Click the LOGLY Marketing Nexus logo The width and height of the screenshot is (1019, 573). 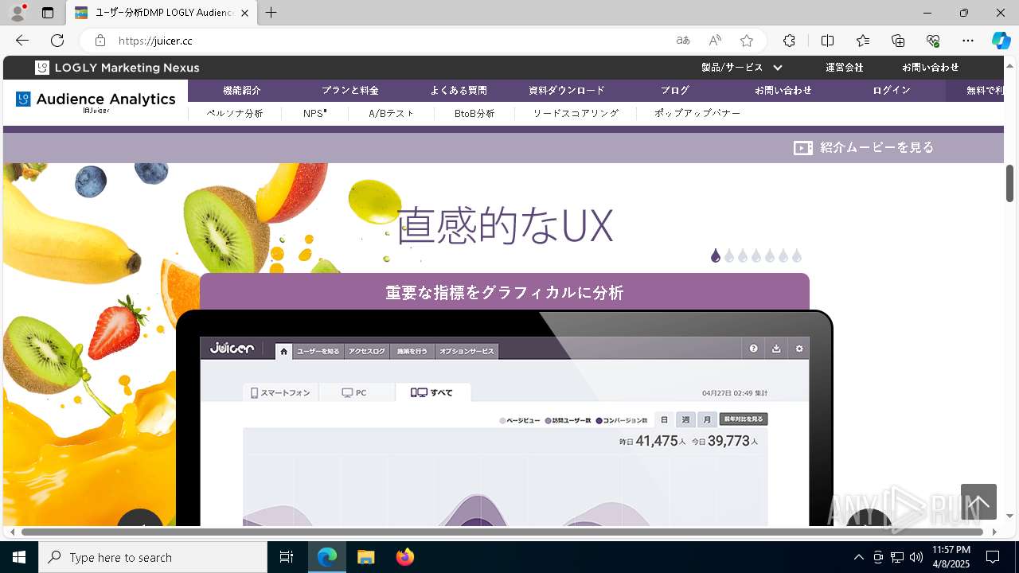click(117, 68)
